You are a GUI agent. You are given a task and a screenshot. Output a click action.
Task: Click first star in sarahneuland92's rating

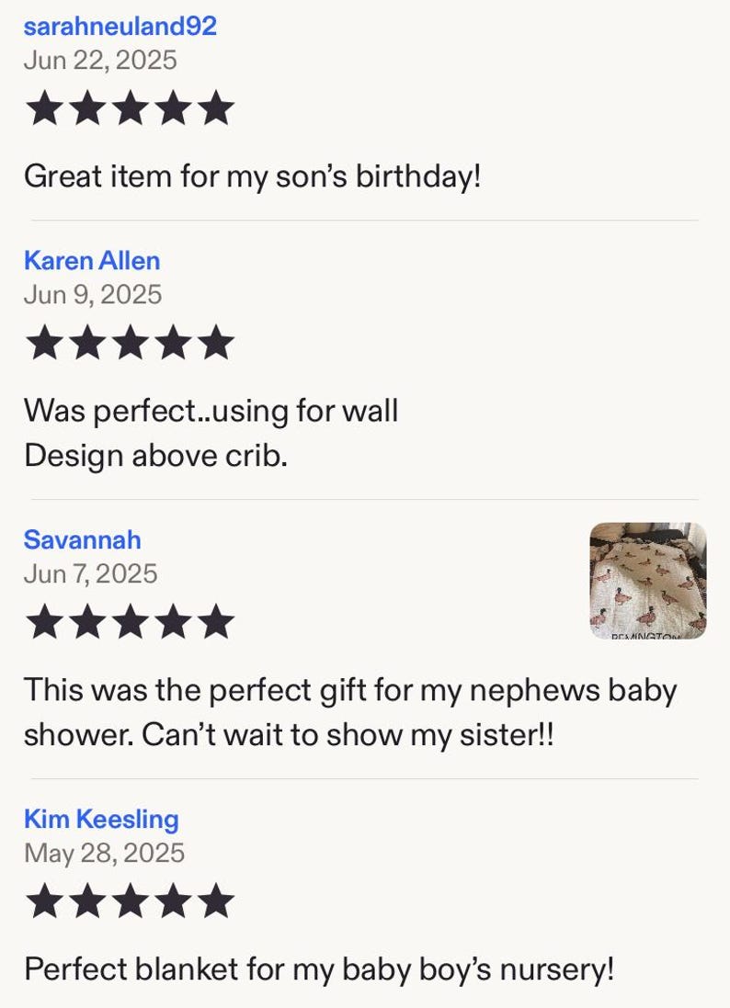[45, 108]
